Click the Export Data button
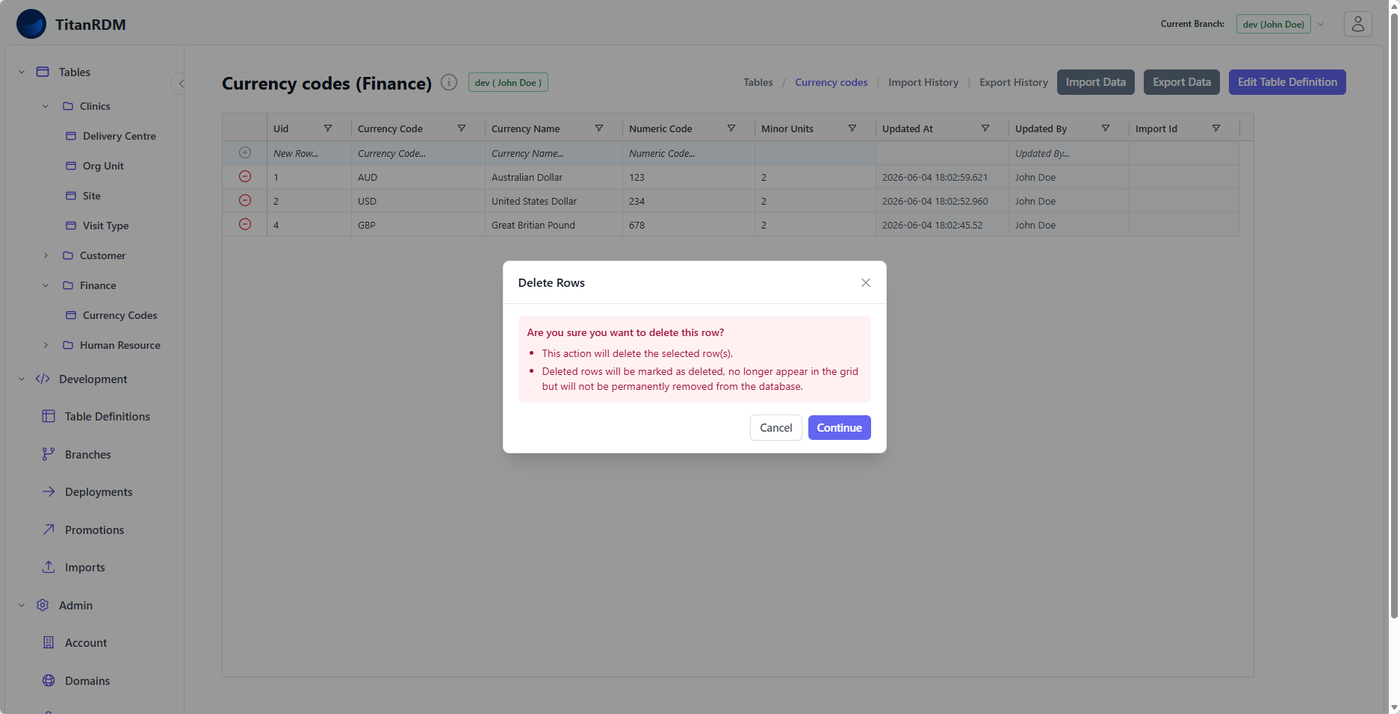 coord(1182,82)
